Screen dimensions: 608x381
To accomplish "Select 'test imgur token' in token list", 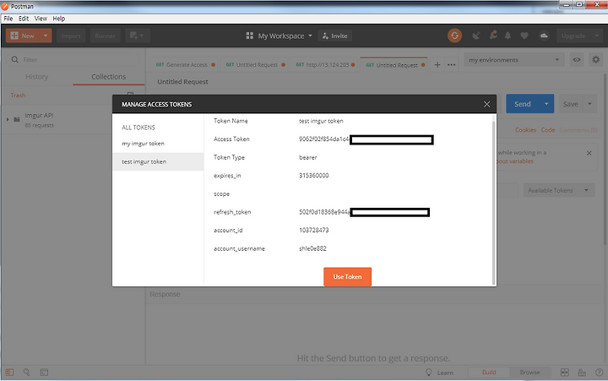I will tap(158, 162).
